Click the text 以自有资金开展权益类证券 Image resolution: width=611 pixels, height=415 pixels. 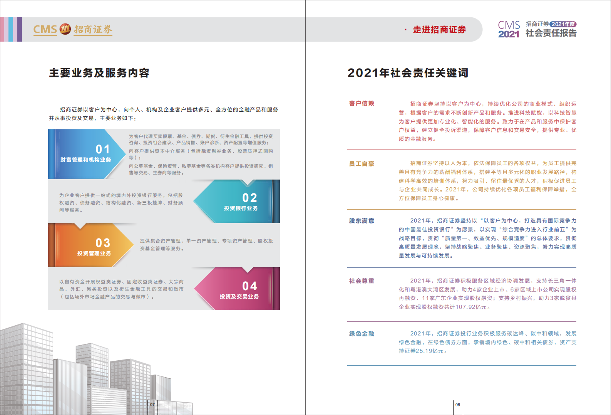point(121,289)
